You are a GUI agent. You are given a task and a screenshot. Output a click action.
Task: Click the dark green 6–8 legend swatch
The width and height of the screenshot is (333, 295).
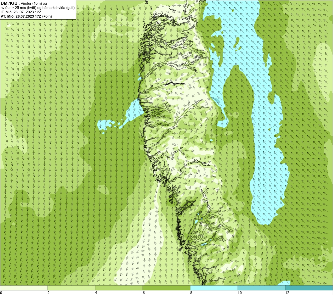pos(166,288)
